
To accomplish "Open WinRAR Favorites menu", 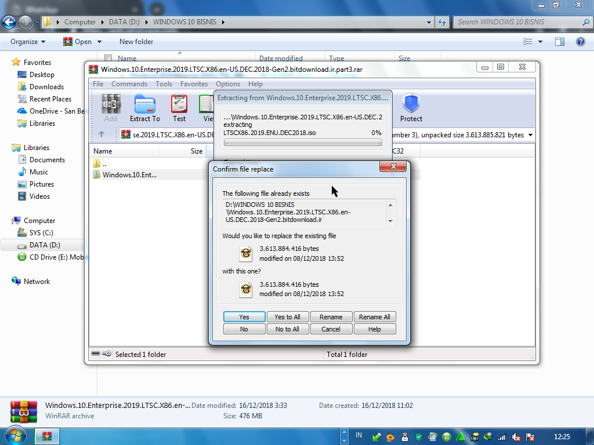I will point(194,84).
